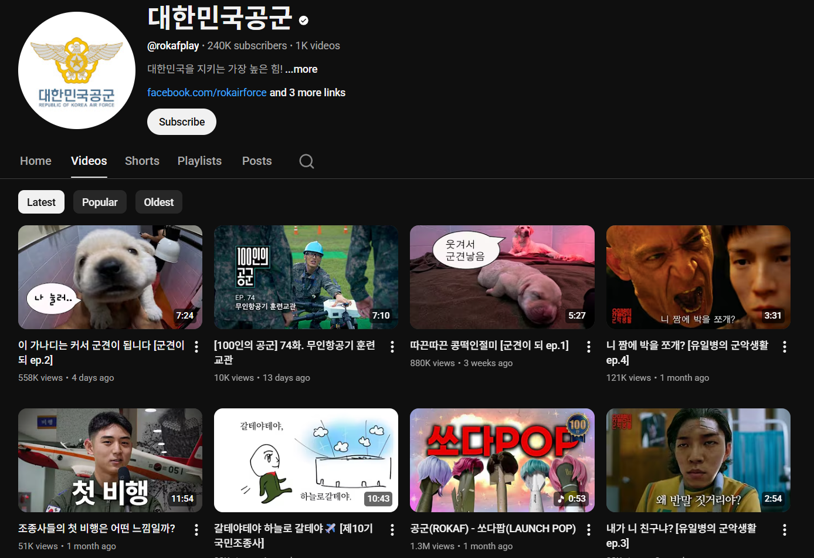This screenshot has height=558, width=814.
Task: Click '51K views • 1 month ago' text
Action: pyautogui.click(x=67, y=546)
